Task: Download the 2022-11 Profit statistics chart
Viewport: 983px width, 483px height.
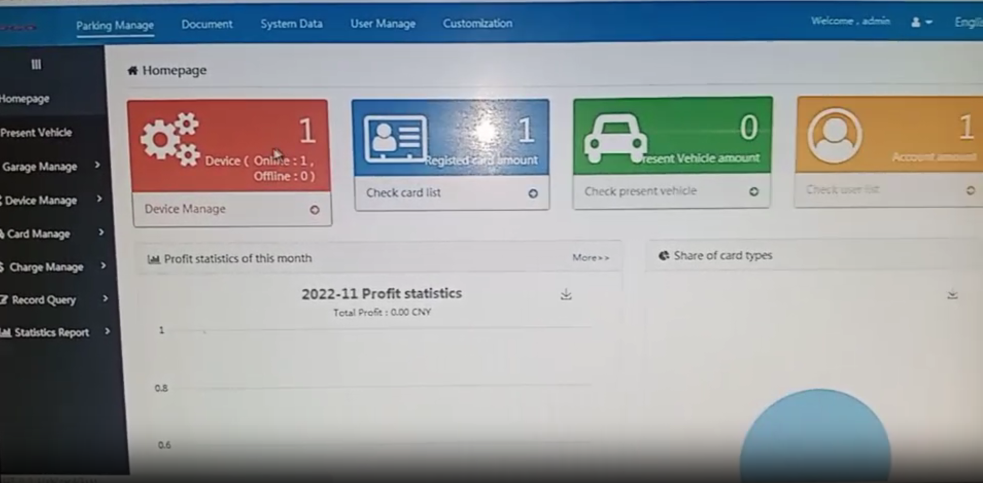Action: pos(566,294)
